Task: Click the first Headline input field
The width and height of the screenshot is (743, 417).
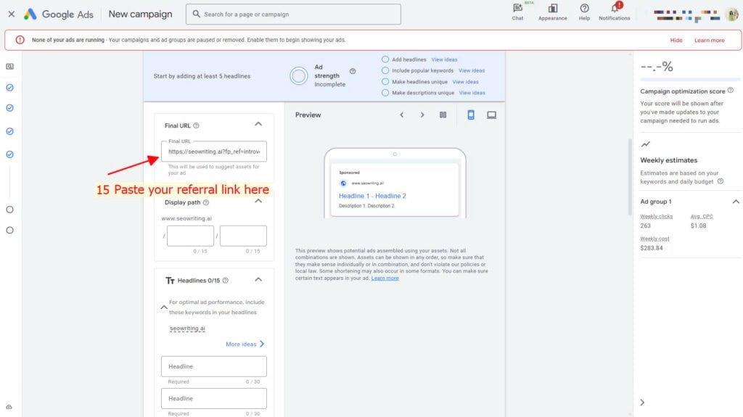Action: pyautogui.click(x=214, y=366)
